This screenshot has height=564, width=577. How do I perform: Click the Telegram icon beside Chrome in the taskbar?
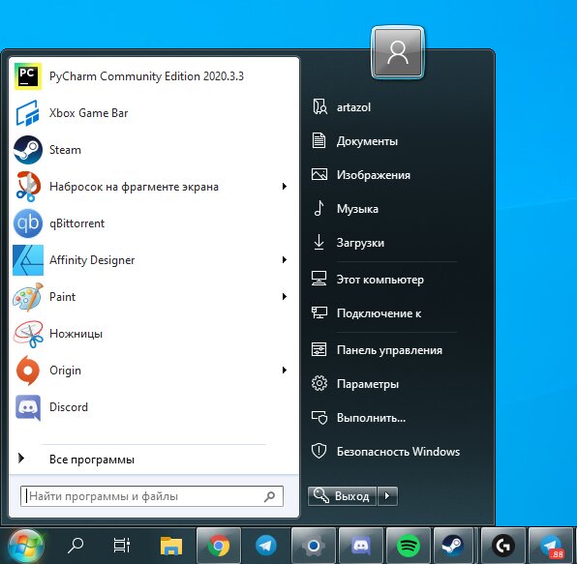click(x=265, y=546)
